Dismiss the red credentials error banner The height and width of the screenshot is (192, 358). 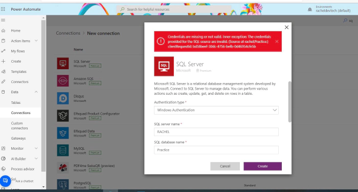(x=277, y=41)
